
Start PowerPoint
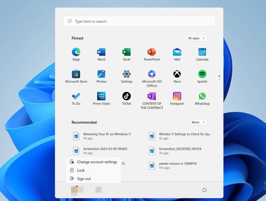(152, 52)
